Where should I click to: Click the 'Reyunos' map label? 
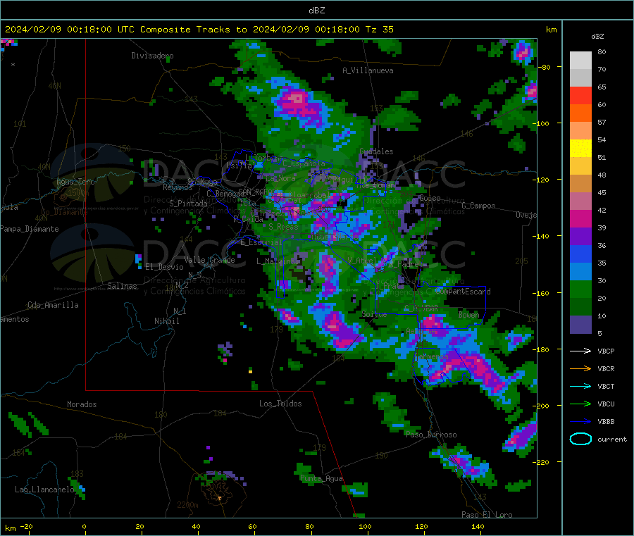[x=178, y=187]
